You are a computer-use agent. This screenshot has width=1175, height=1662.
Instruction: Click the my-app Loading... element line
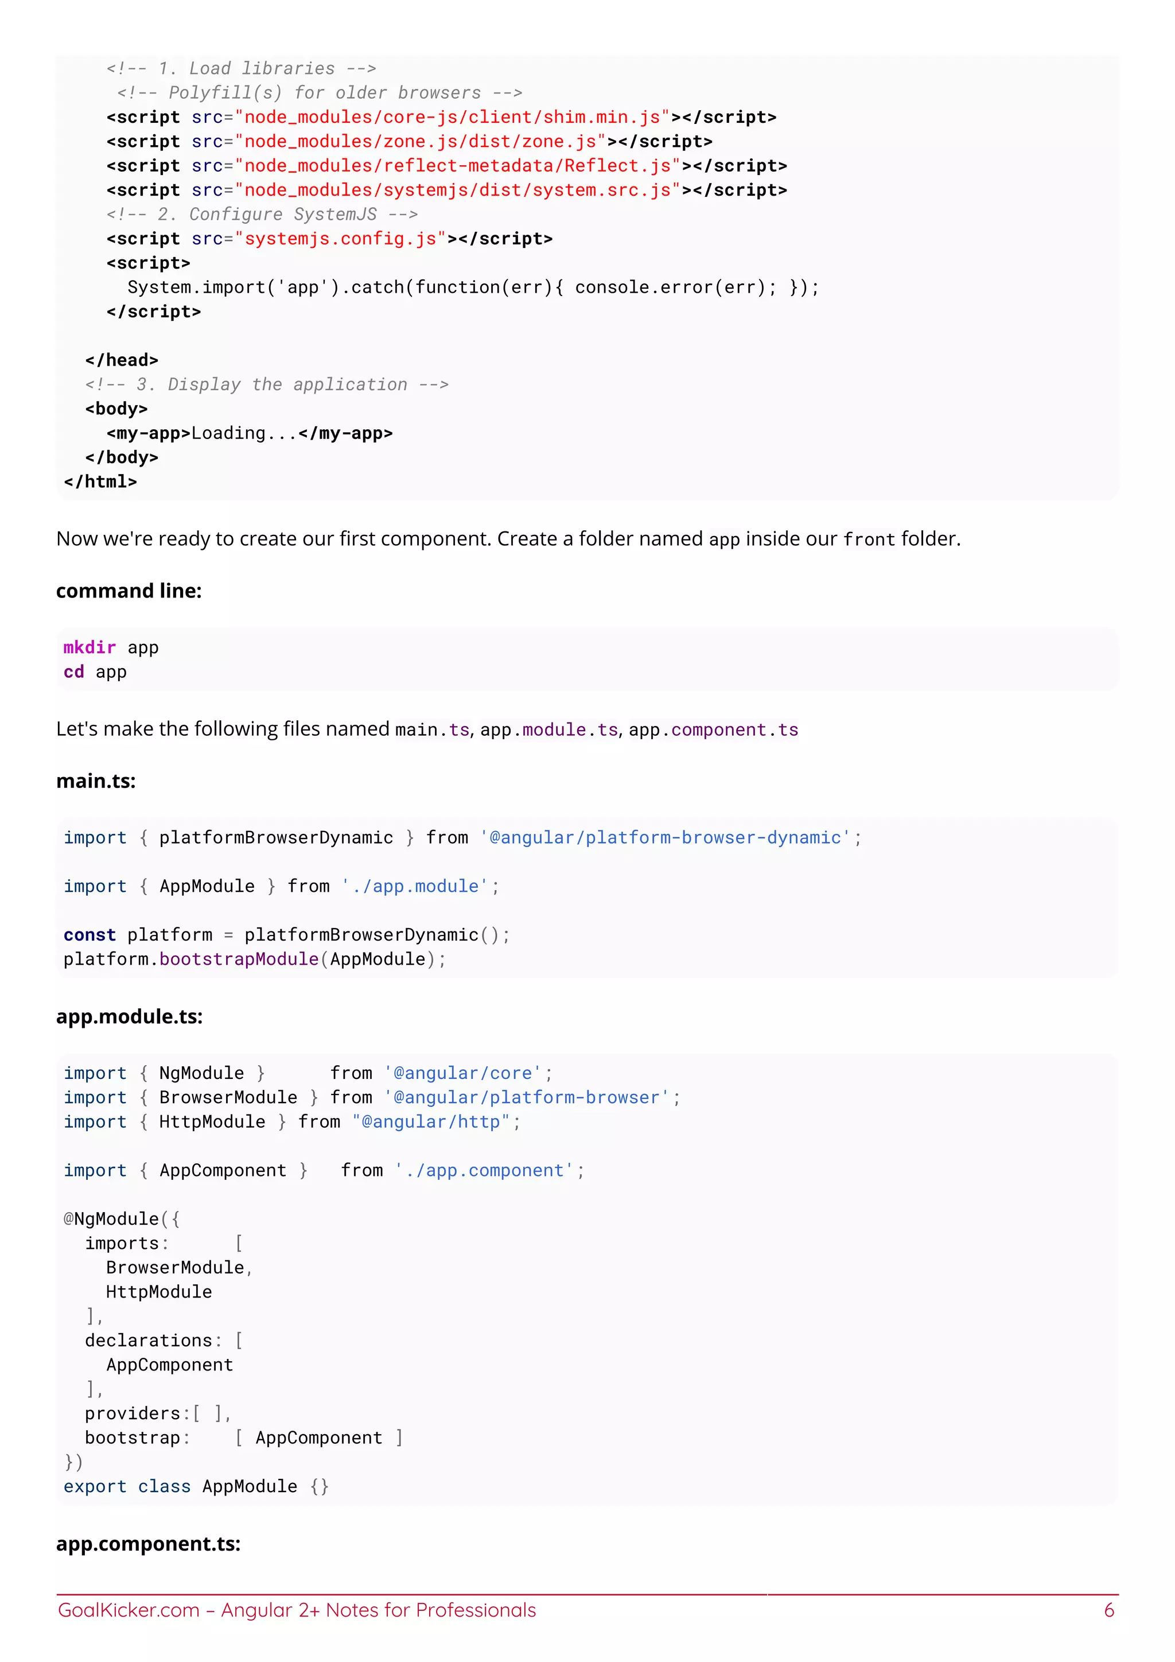(x=250, y=433)
